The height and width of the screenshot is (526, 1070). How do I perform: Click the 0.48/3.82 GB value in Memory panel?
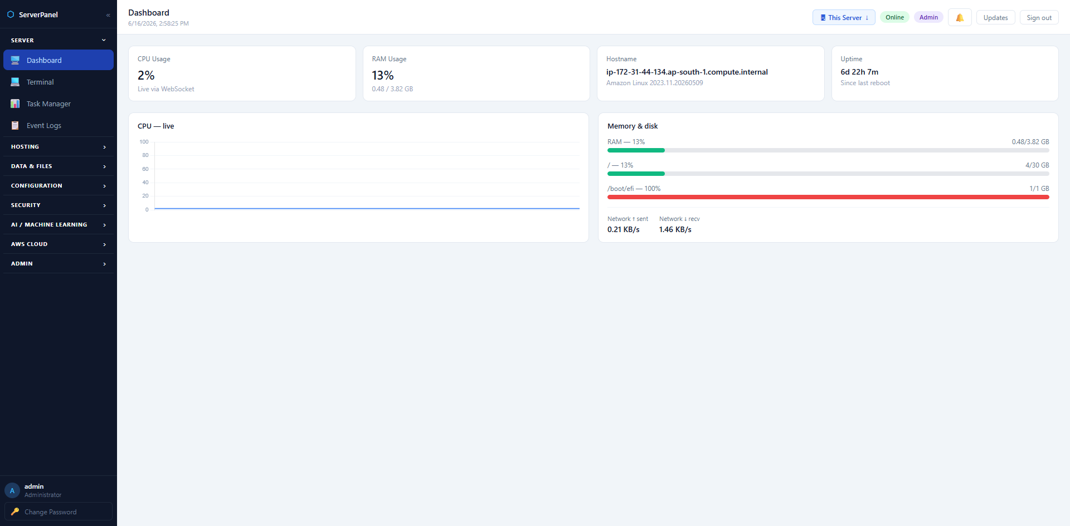pos(1030,142)
